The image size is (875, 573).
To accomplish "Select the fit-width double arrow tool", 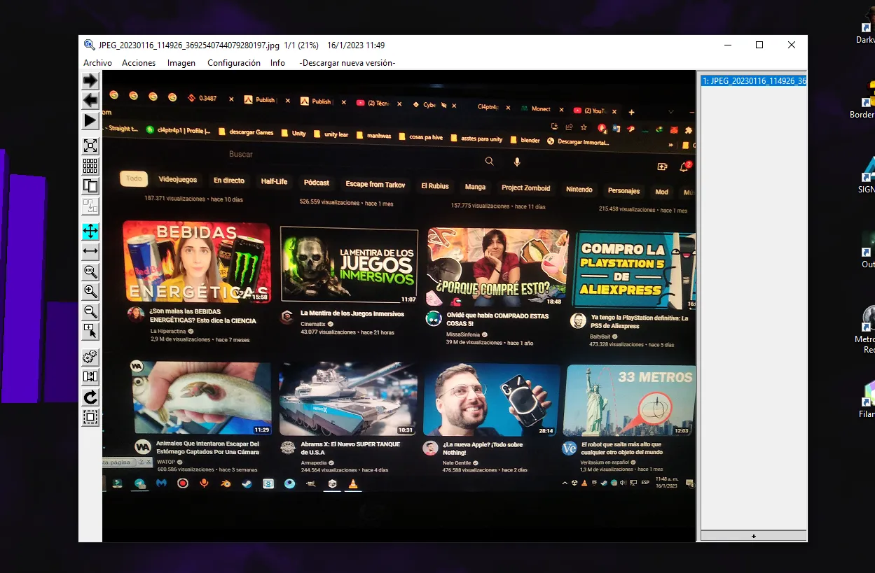I will point(90,251).
